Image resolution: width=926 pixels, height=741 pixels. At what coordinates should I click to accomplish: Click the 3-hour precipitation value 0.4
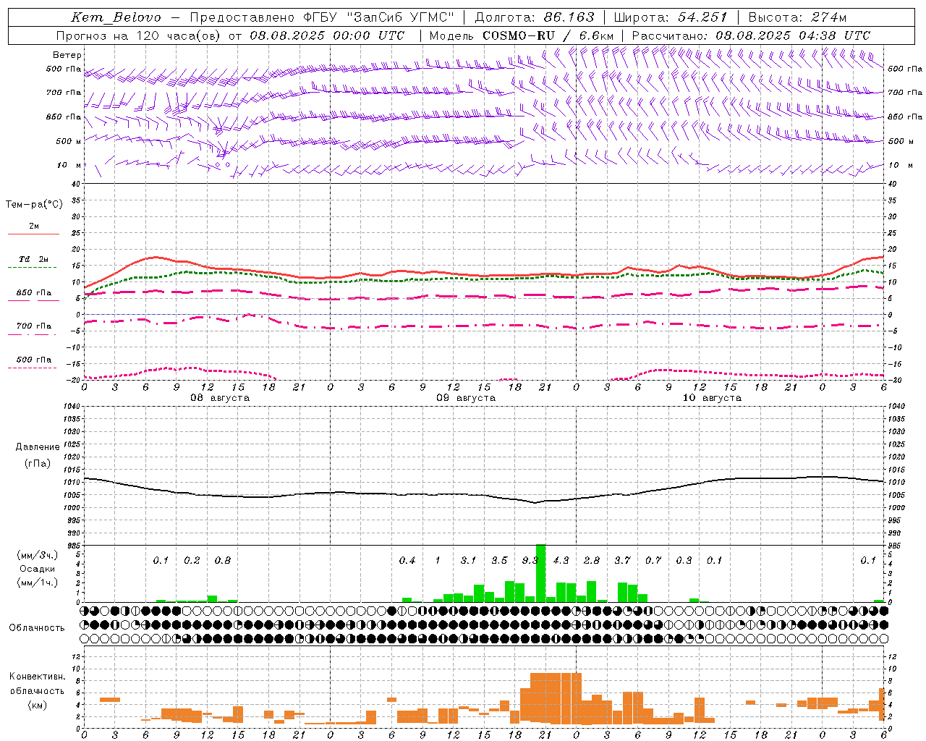pyautogui.click(x=407, y=560)
